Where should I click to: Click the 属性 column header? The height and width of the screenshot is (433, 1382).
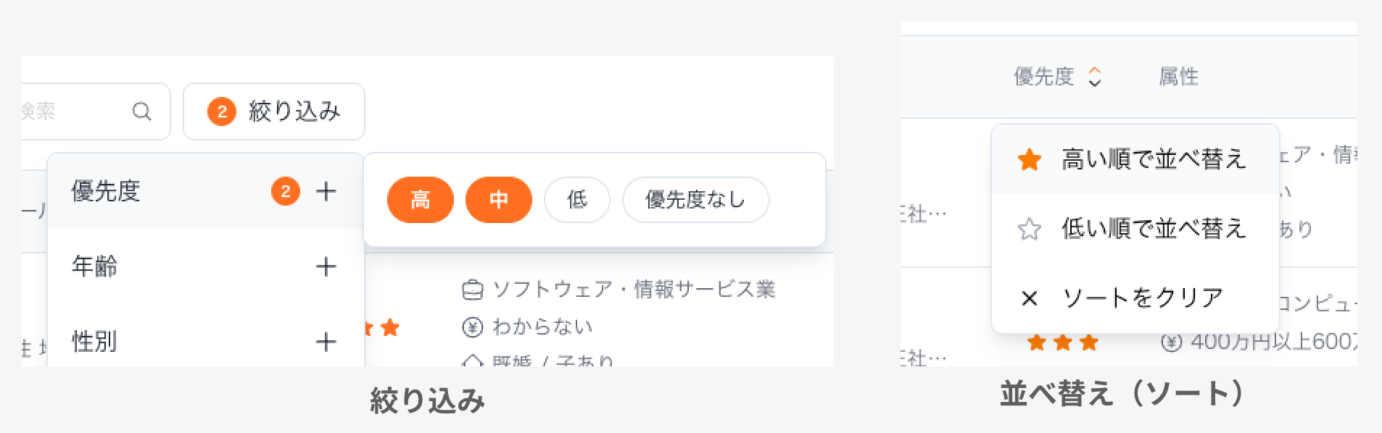(1178, 76)
